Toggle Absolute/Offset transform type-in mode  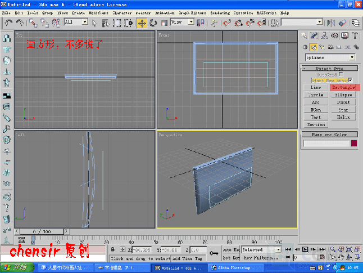[x=122, y=249]
